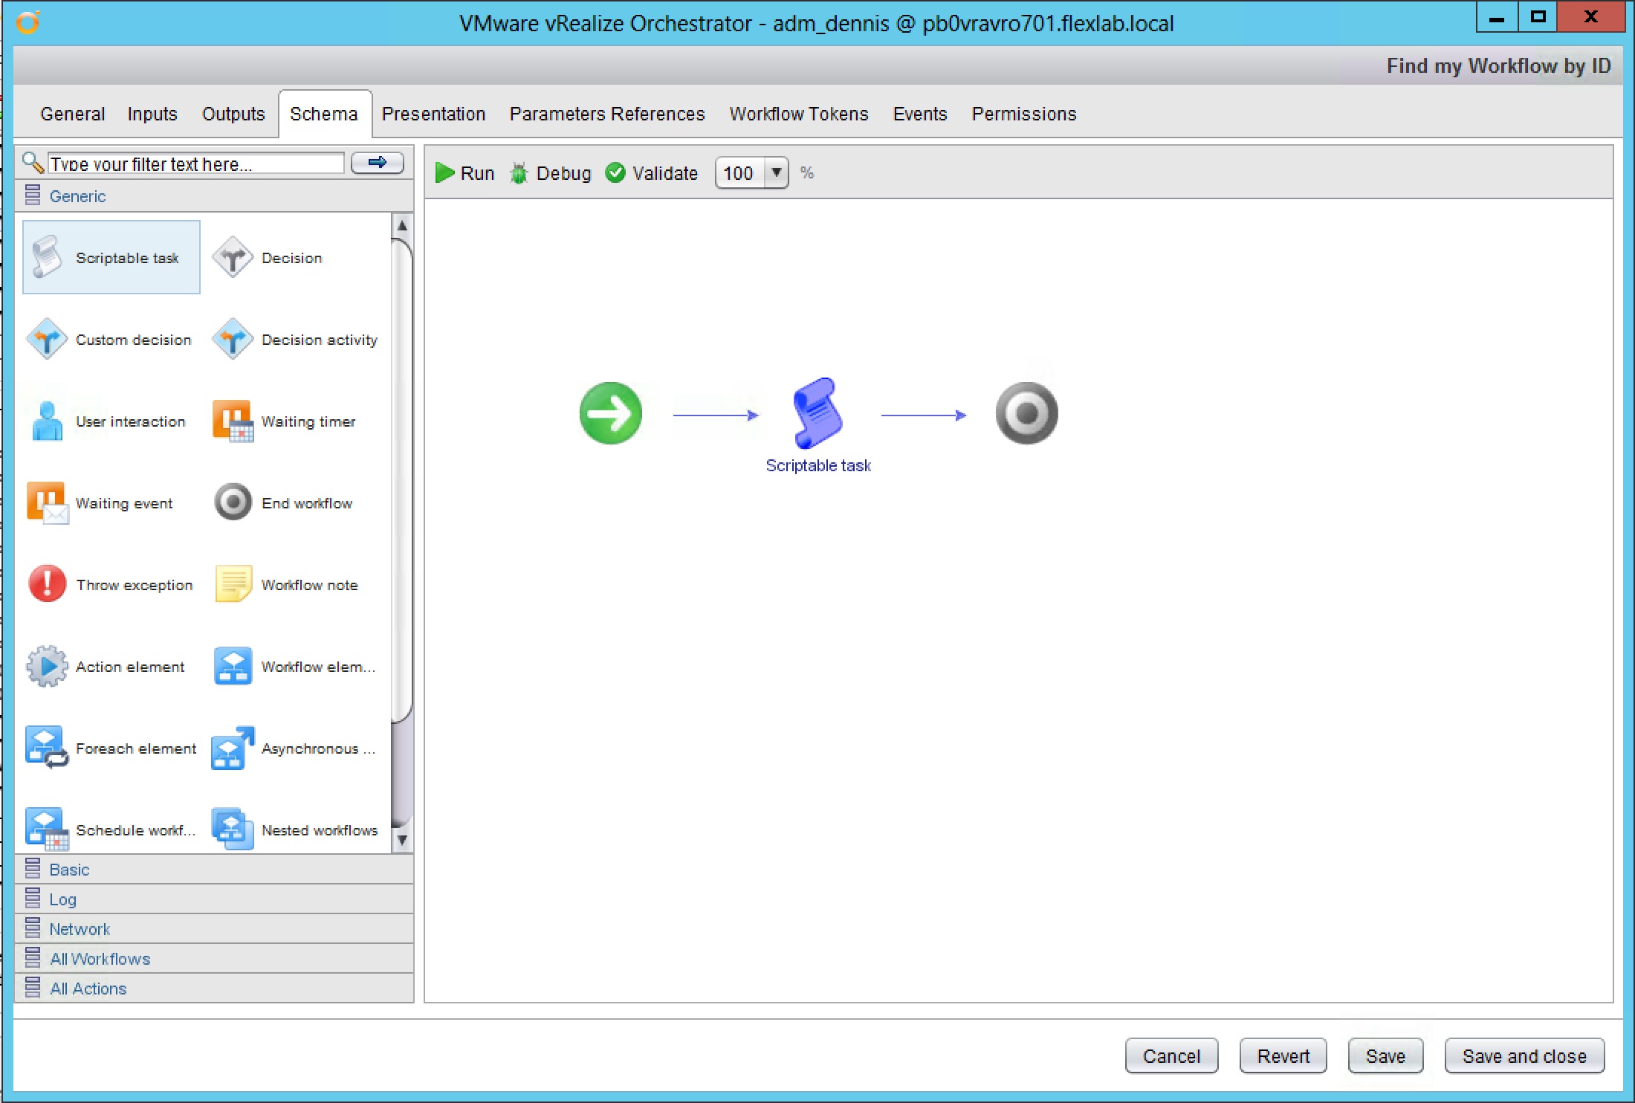Expand the Log palette section
The image size is (1635, 1103).
coord(214,899)
